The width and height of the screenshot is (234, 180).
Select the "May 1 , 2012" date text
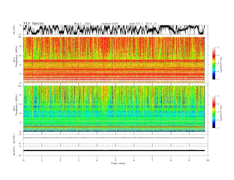pos(82,24)
